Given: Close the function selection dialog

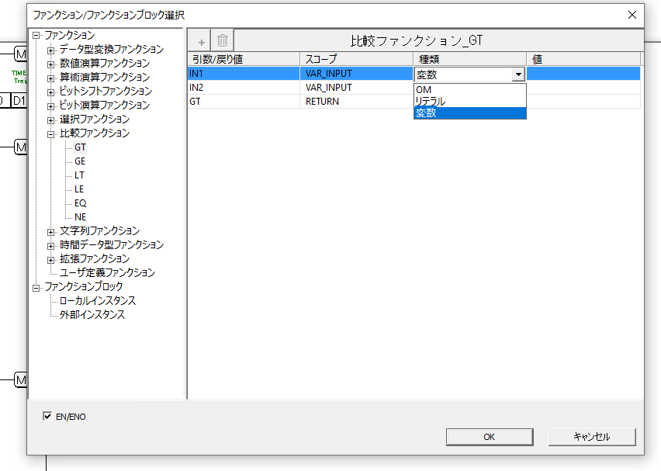Looking at the screenshot, I should (x=633, y=15).
